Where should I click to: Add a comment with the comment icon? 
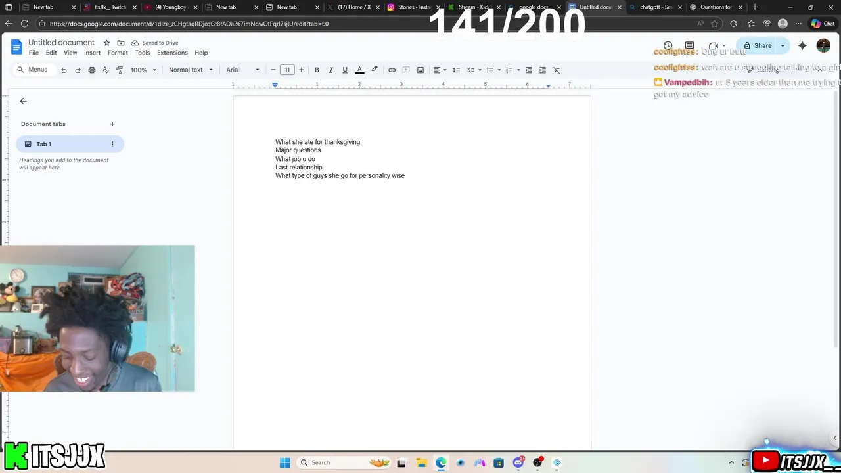(406, 70)
